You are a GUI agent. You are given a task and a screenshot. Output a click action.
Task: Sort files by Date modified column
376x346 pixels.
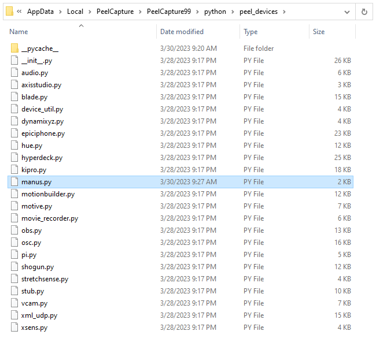(182, 32)
